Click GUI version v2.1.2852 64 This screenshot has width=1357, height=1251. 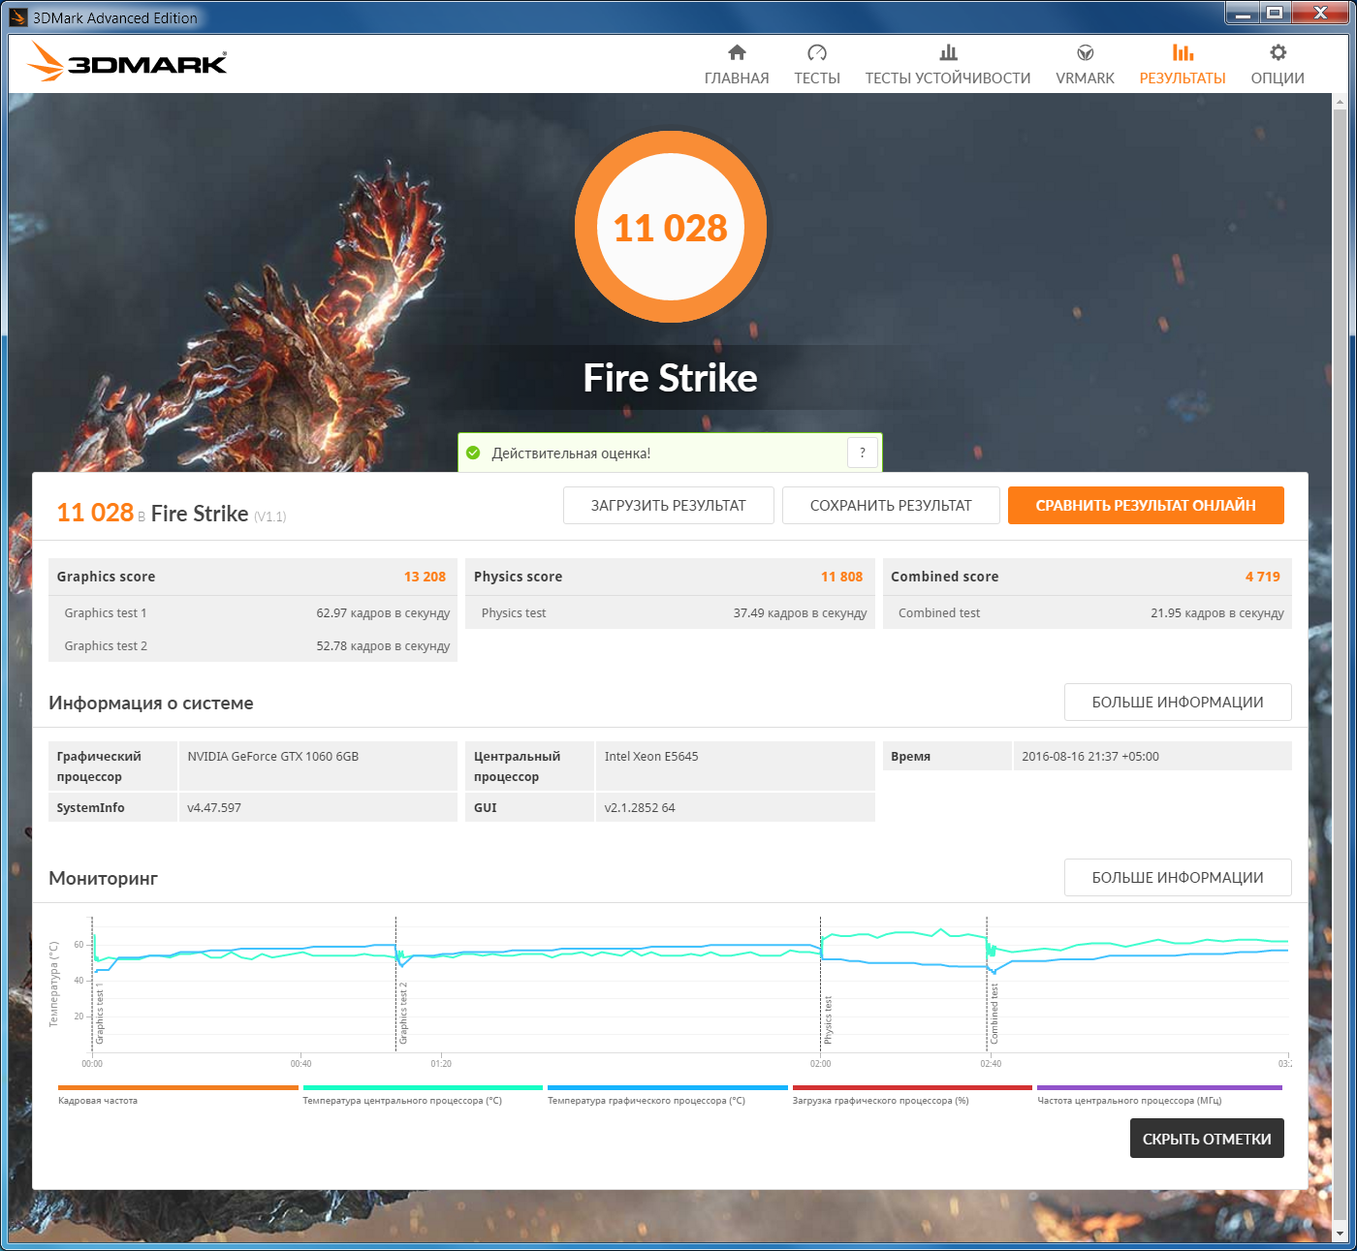(x=640, y=807)
